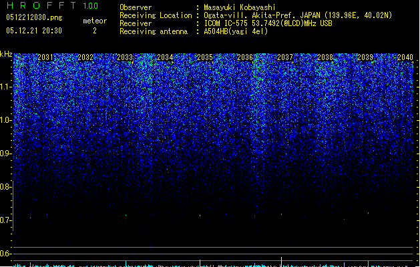The height and width of the screenshot is (267, 420).
Task: Click the 0.7 kHz axis label
Action: [5, 220]
